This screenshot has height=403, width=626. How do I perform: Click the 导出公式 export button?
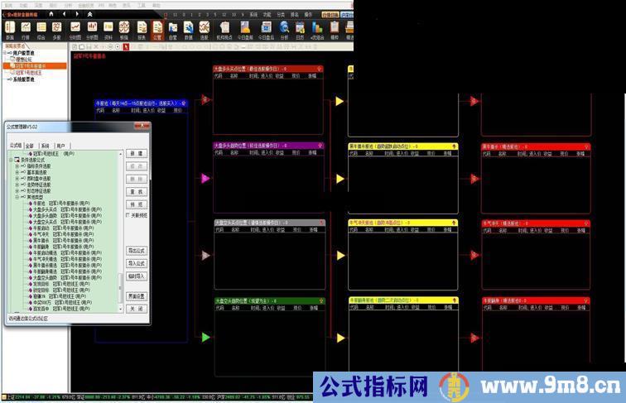tap(137, 251)
